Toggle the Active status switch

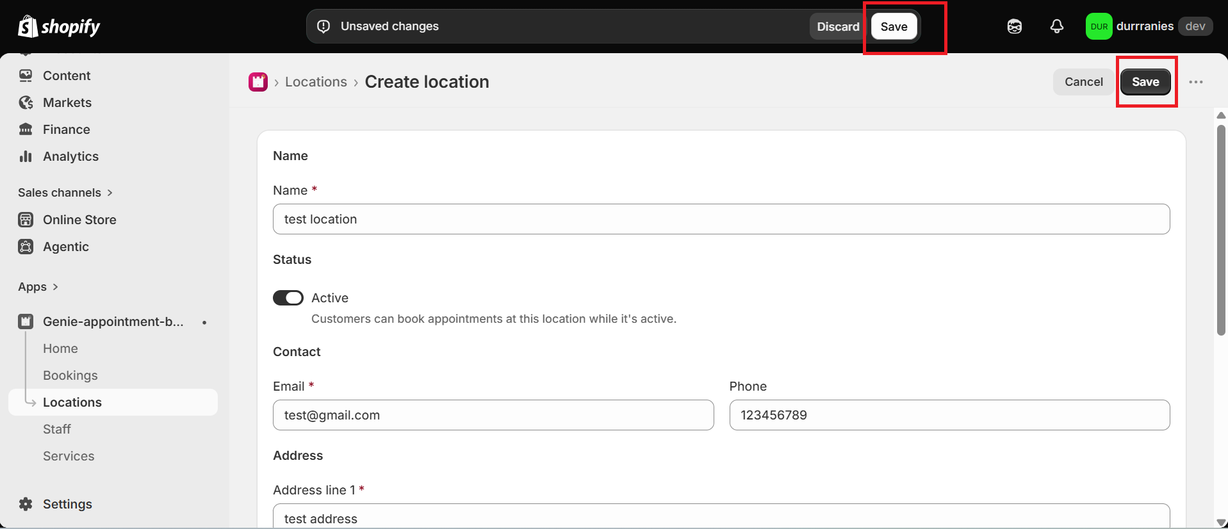click(x=288, y=298)
